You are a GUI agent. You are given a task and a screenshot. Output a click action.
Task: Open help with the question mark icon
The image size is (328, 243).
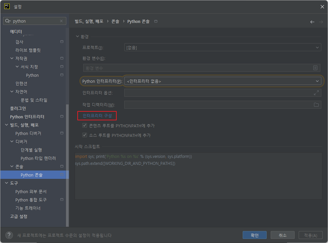point(9,235)
